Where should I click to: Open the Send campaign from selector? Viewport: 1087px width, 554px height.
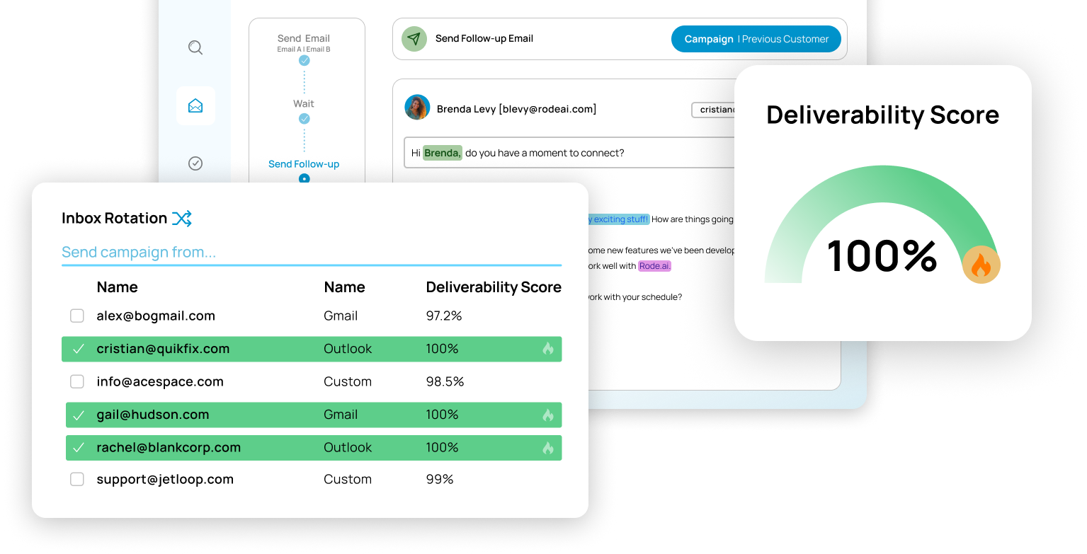click(x=311, y=253)
